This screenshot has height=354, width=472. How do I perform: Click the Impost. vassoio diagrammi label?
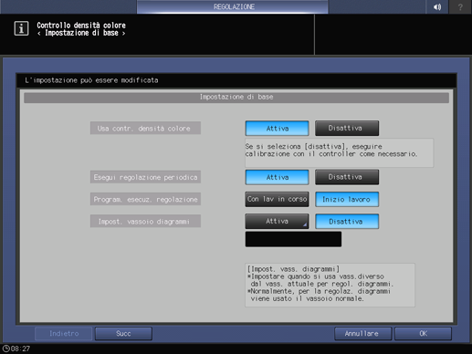(145, 222)
